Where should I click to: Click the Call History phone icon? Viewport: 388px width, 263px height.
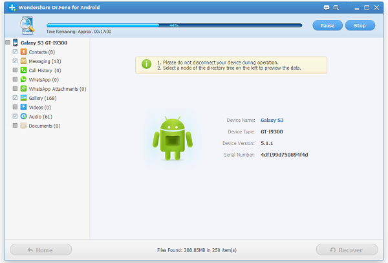(x=23, y=70)
